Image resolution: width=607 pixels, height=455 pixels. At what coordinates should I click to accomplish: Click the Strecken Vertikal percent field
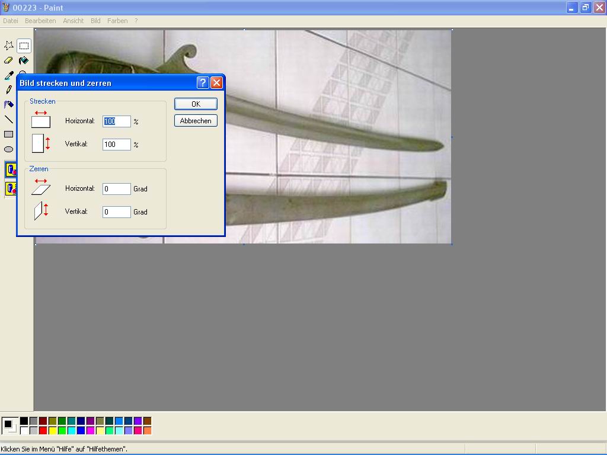pyautogui.click(x=116, y=145)
